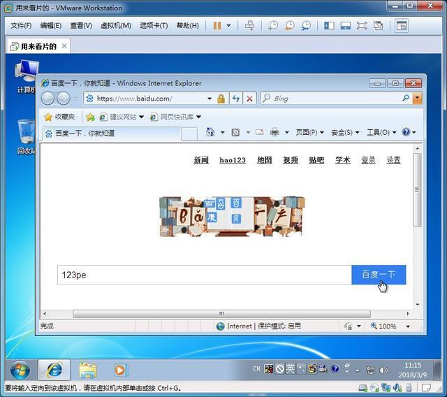Open the hao123 link

pyautogui.click(x=233, y=160)
